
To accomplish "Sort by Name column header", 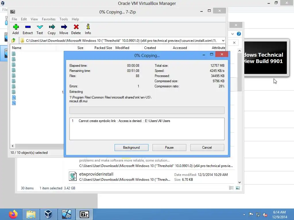I will [33, 48].
